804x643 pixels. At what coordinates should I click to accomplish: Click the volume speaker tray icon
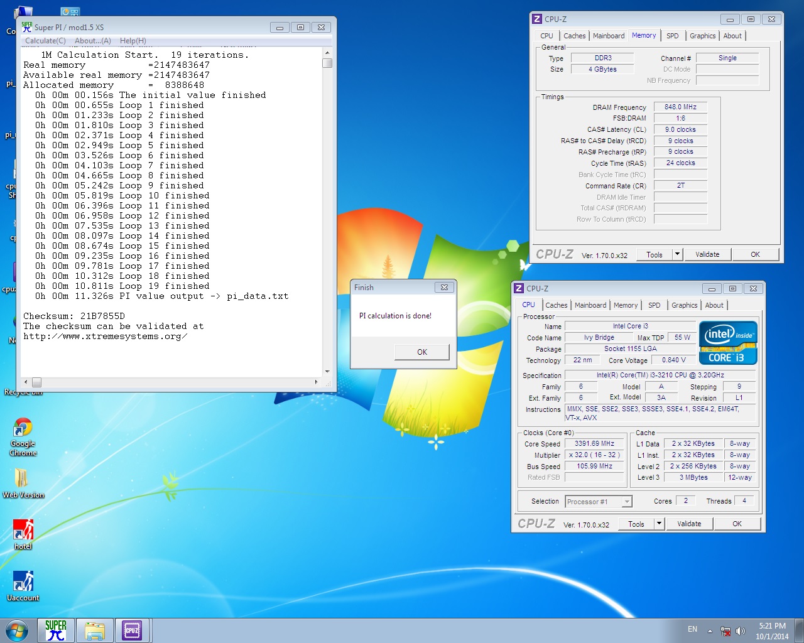point(741,631)
